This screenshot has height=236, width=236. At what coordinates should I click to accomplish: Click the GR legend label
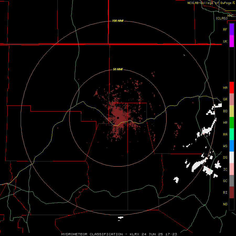[225, 99]
